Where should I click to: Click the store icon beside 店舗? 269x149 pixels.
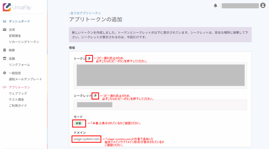point(5,59)
